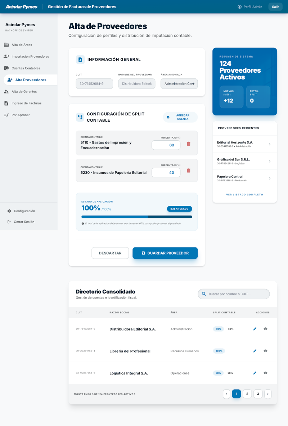The width and height of the screenshot is (288, 426).
Task: Remove the 5230 Insumos de Papelería account
Action: 189,171
